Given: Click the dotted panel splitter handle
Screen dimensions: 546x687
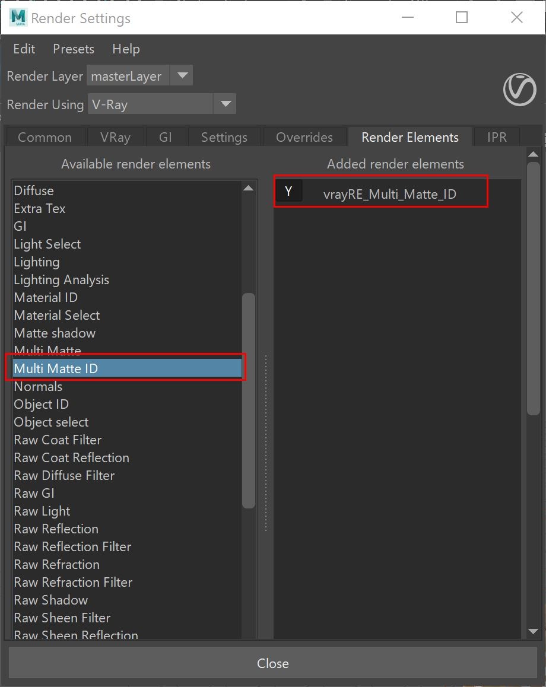Looking at the screenshot, I should [265, 443].
